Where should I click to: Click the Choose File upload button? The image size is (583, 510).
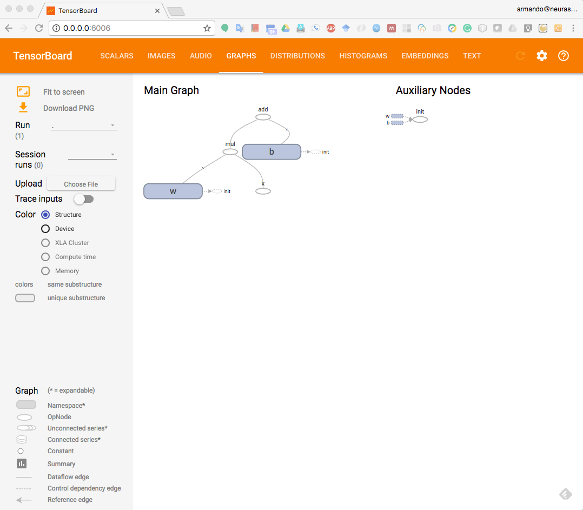click(x=81, y=184)
